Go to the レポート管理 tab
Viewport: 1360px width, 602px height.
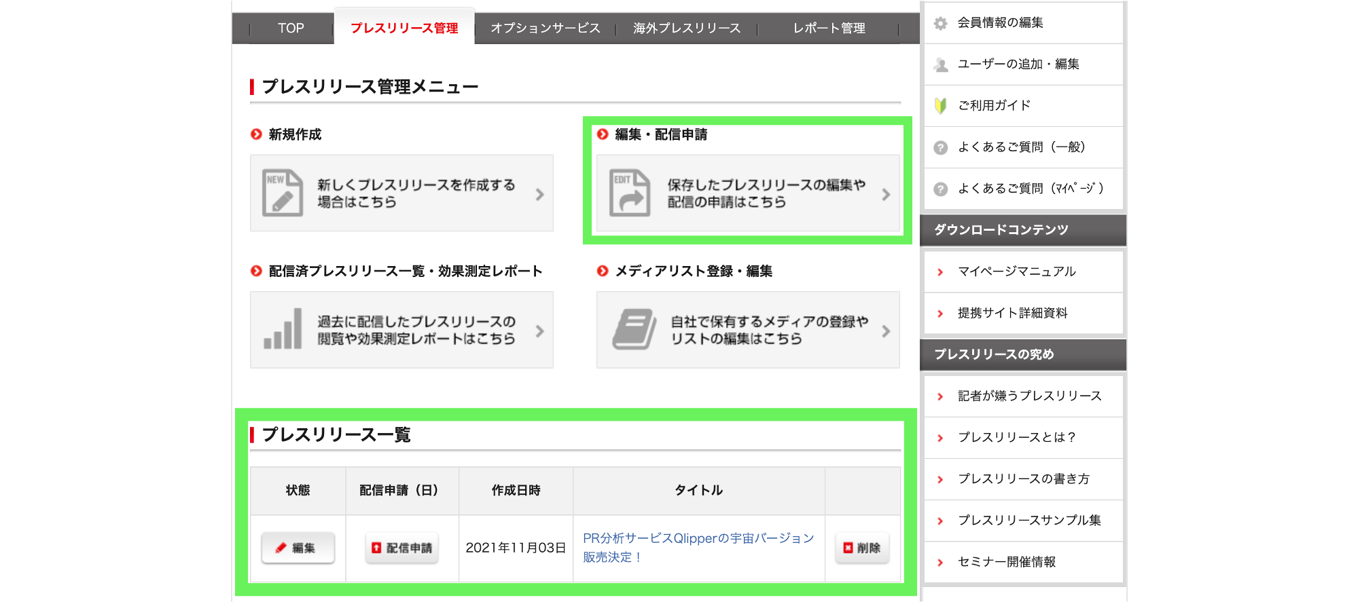click(829, 29)
